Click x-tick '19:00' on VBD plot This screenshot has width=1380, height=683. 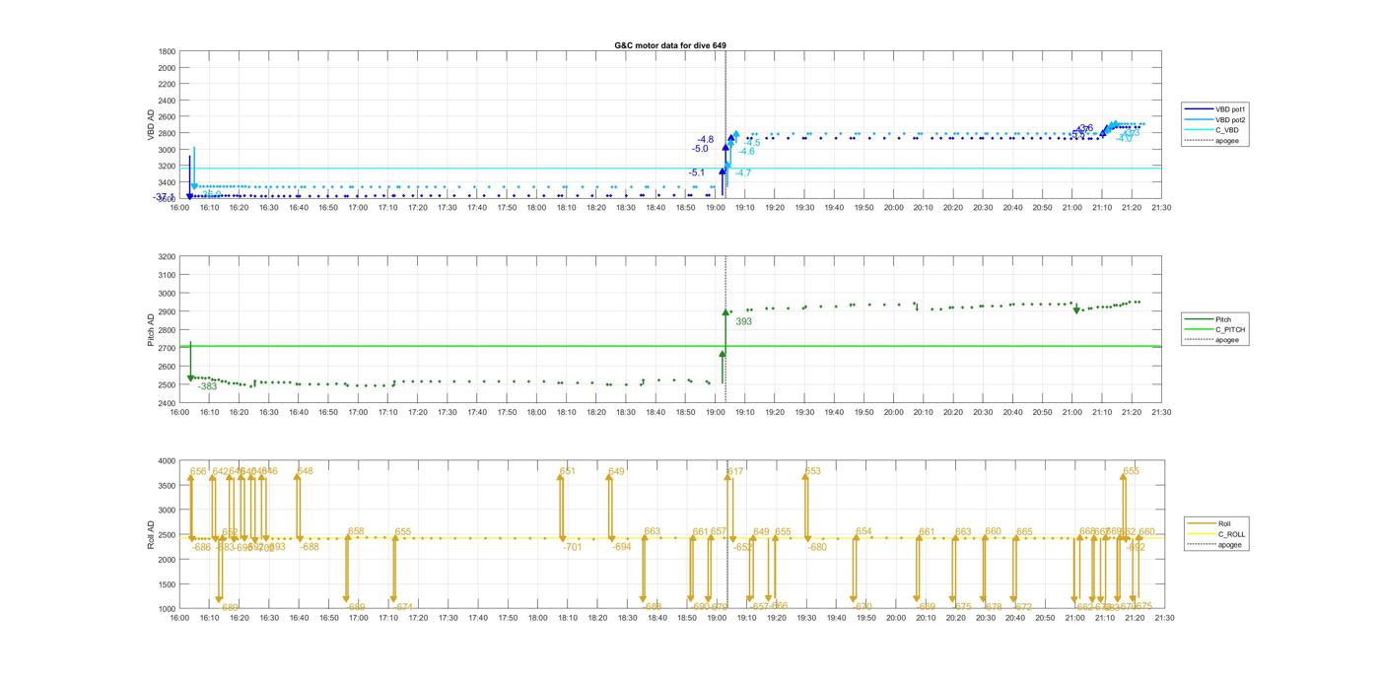click(x=716, y=207)
